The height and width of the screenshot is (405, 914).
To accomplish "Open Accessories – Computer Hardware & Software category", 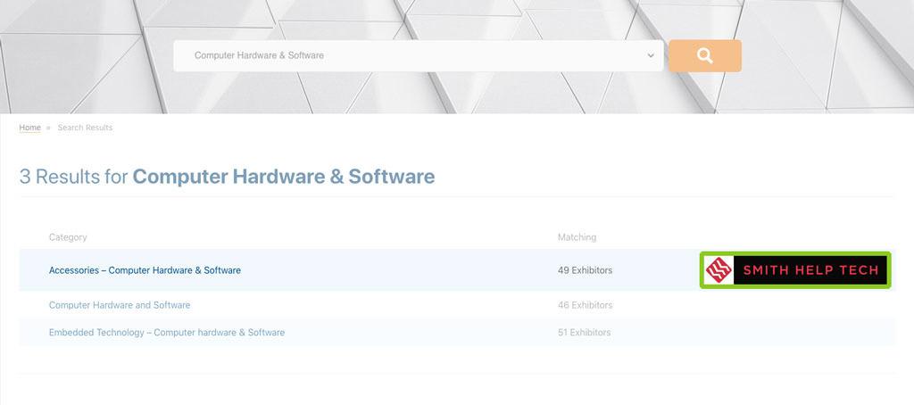I will point(145,270).
